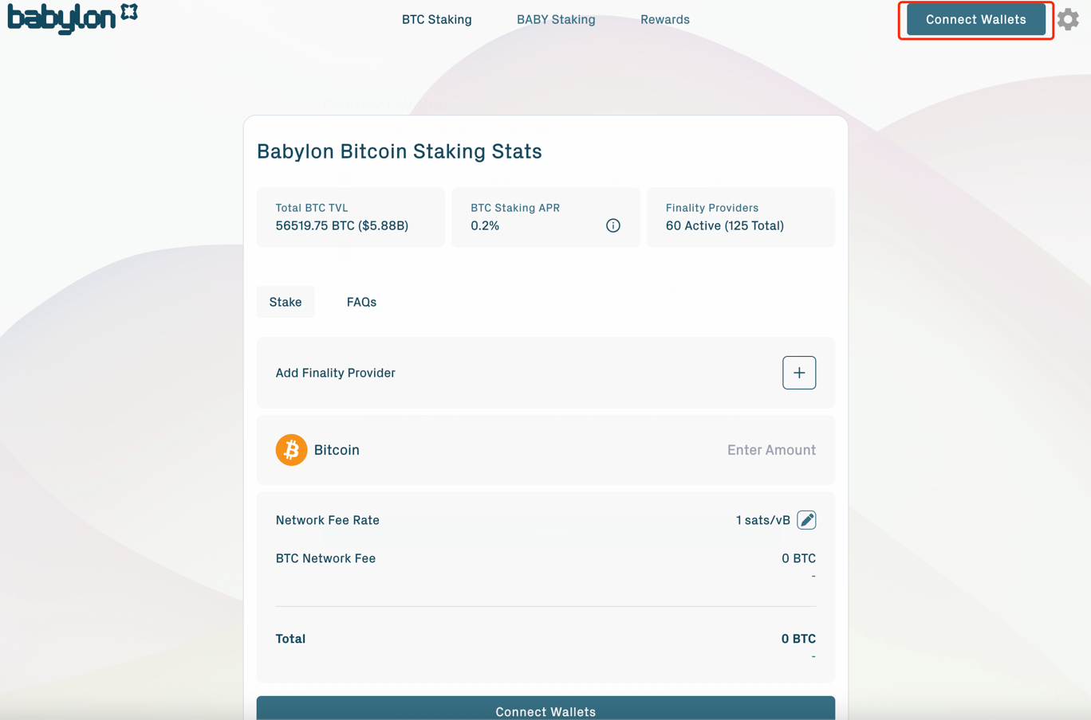Click the Babylon X logo mark
The height and width of the screenshot is (720, 1091).
pos(130,10)
